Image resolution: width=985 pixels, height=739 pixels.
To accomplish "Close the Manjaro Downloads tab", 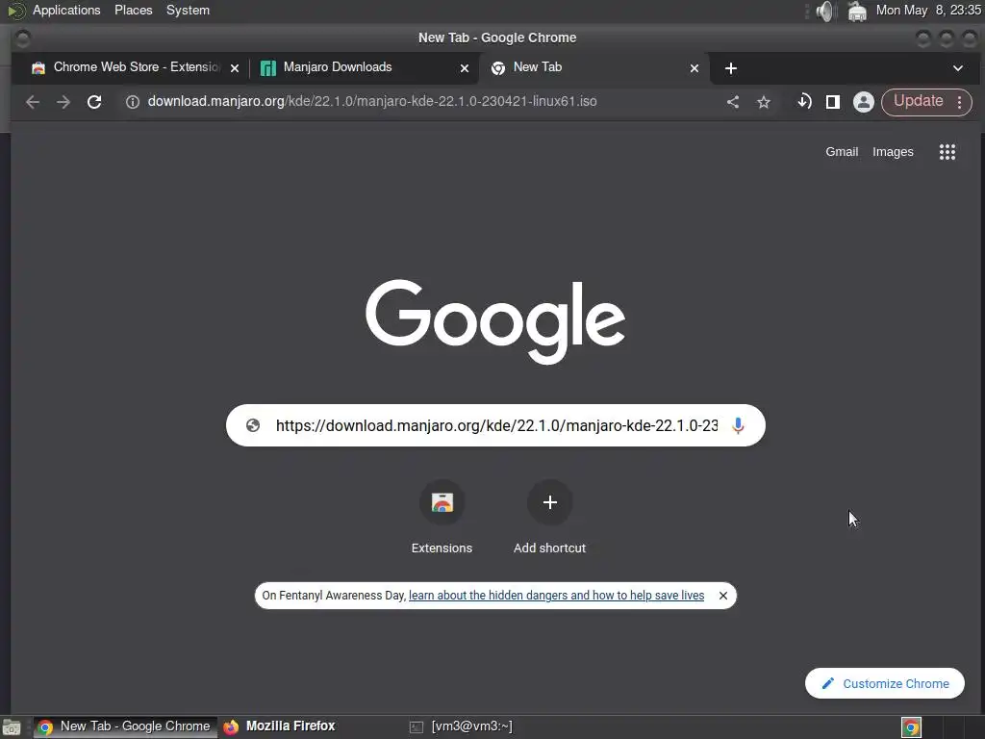I will coord(465,68).
